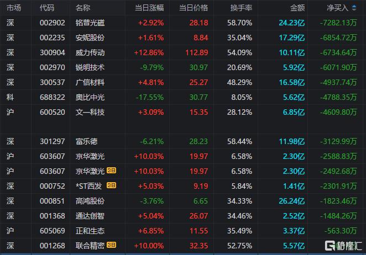Select the 正和生态 row
This screenshot has height=255, width=366.
click(183, 231)
